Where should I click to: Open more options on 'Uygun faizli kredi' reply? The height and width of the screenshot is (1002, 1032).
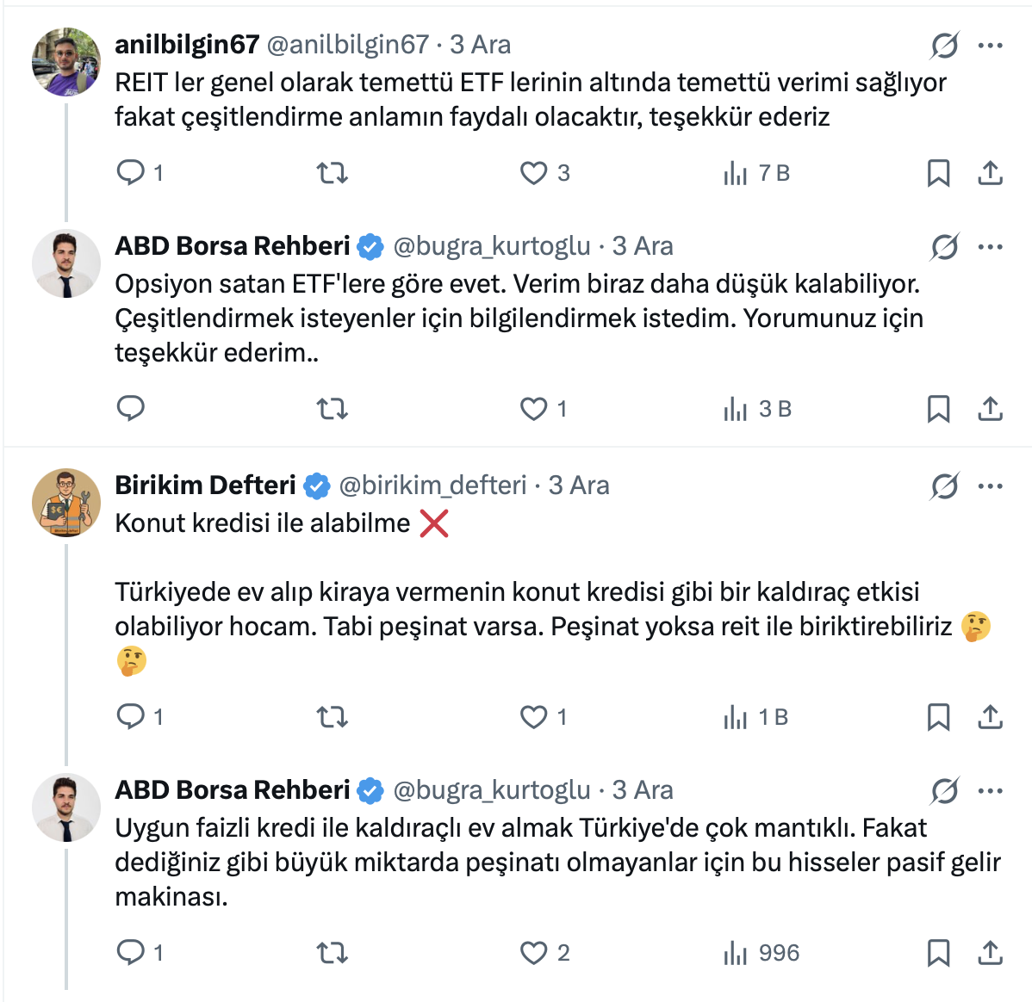(x=991, y=791)
